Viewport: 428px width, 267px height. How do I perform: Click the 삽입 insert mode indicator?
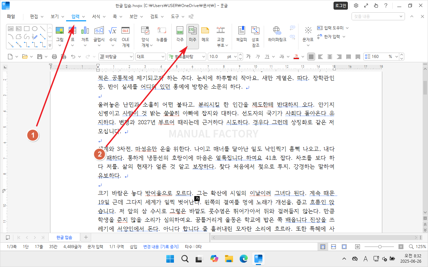134,247
